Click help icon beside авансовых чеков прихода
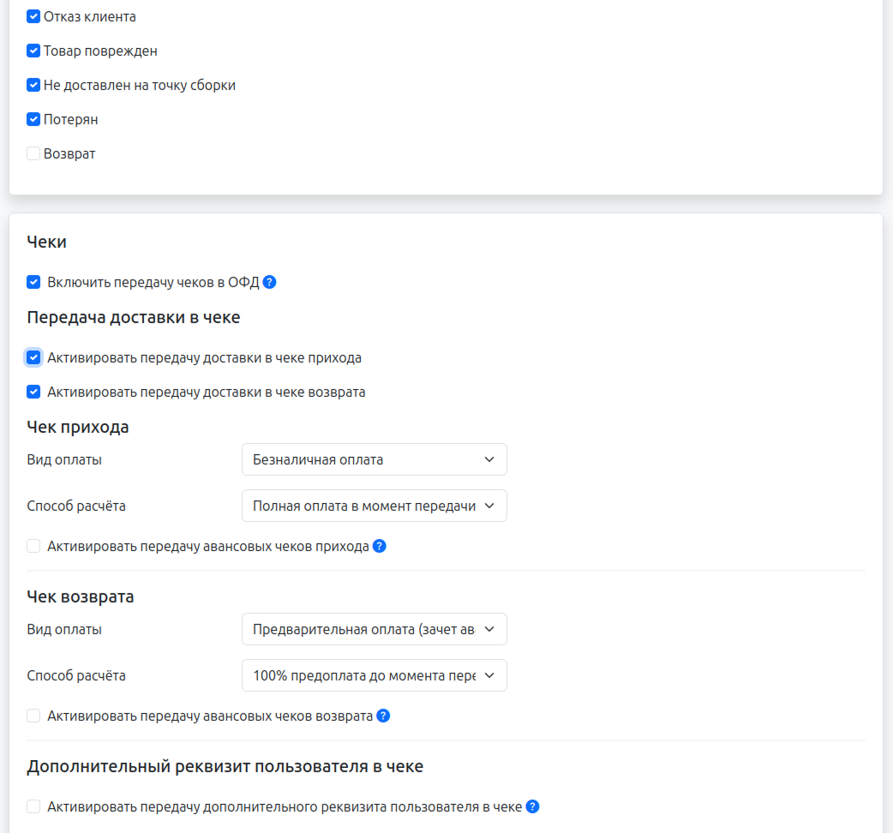Viewport: 893px width, 833px height. click(x=379, y=546)
